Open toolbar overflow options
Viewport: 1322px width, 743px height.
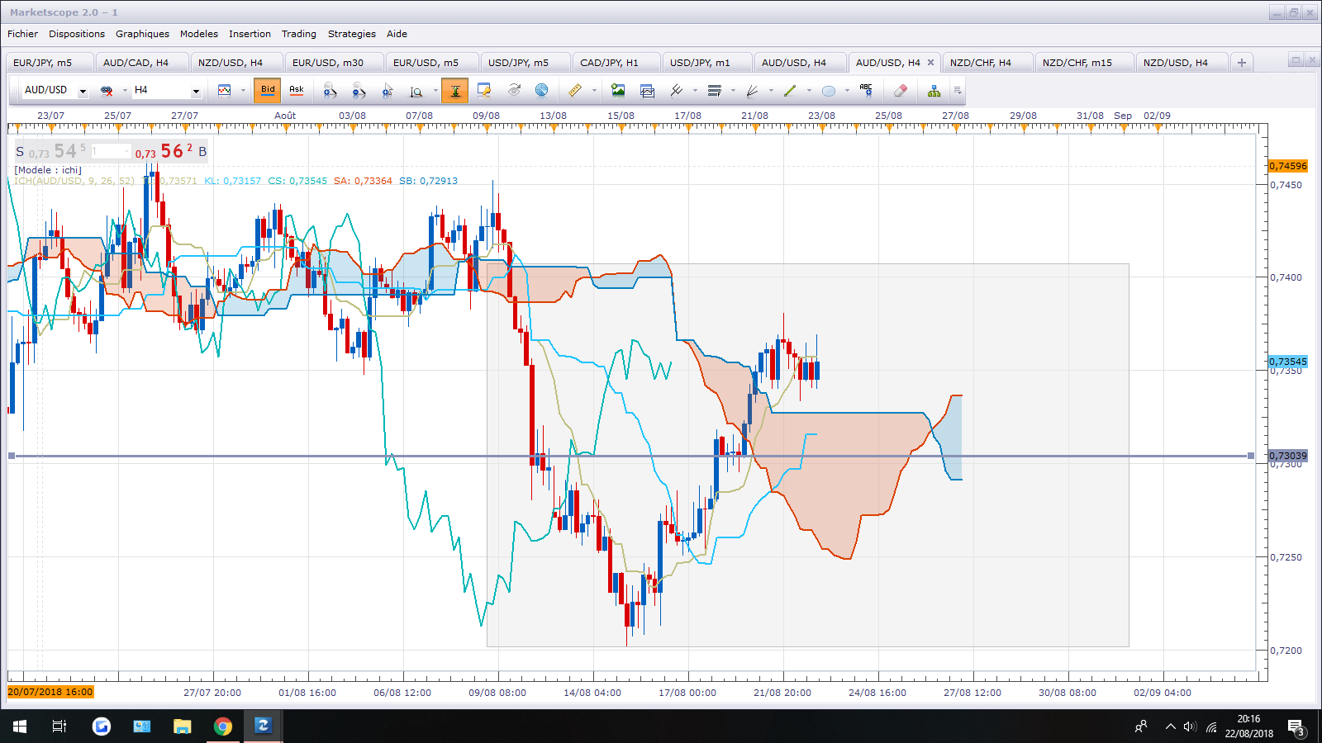pyautogui.click(x=958, y=91)
